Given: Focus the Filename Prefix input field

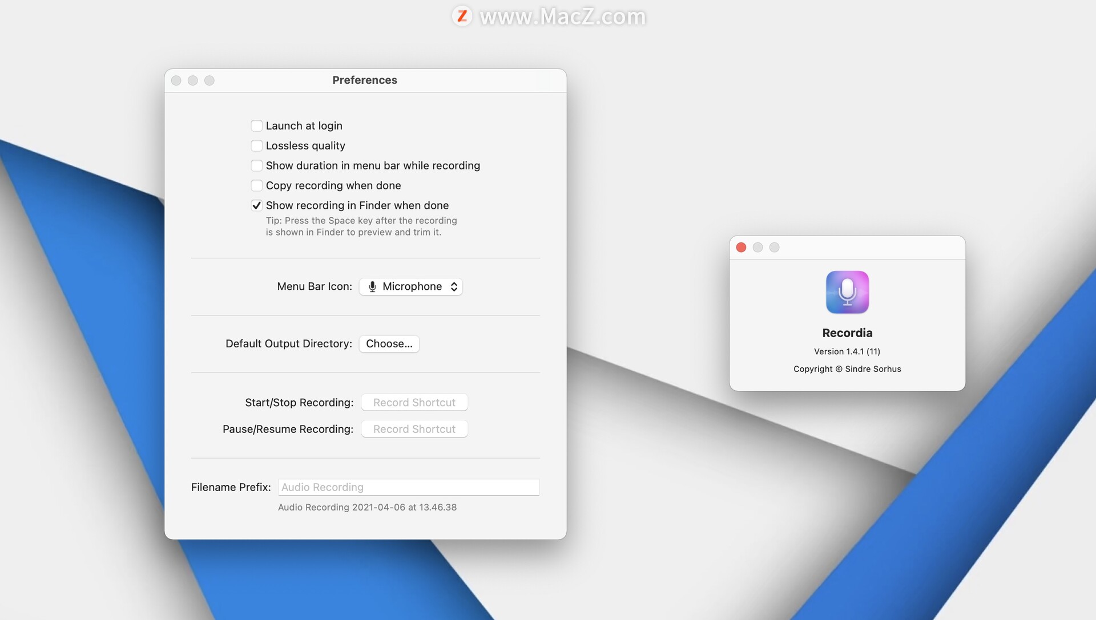Looking at the screenshot, I should pos(409,488).
